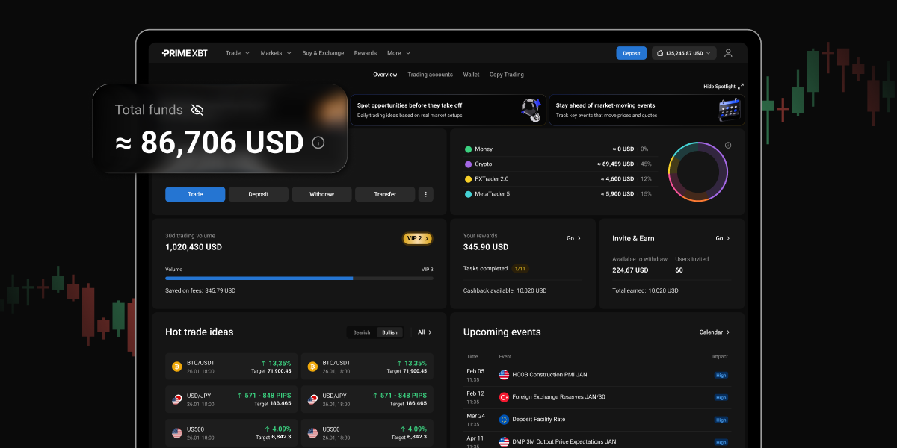Open the Stay ahead of market-moving events banner

coord(647,110)
